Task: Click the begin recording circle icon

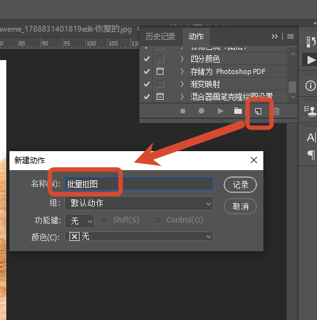Action: point(201,111)
